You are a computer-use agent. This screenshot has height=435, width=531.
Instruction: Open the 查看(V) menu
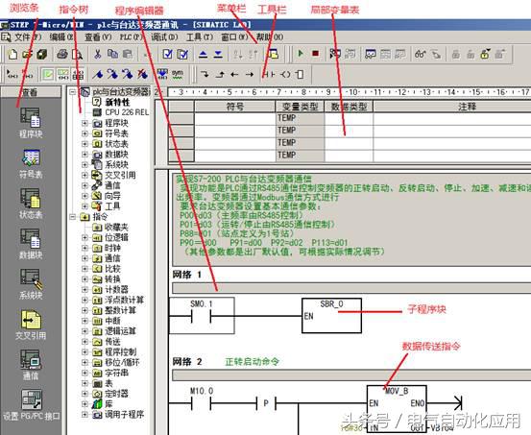(98, 36)
